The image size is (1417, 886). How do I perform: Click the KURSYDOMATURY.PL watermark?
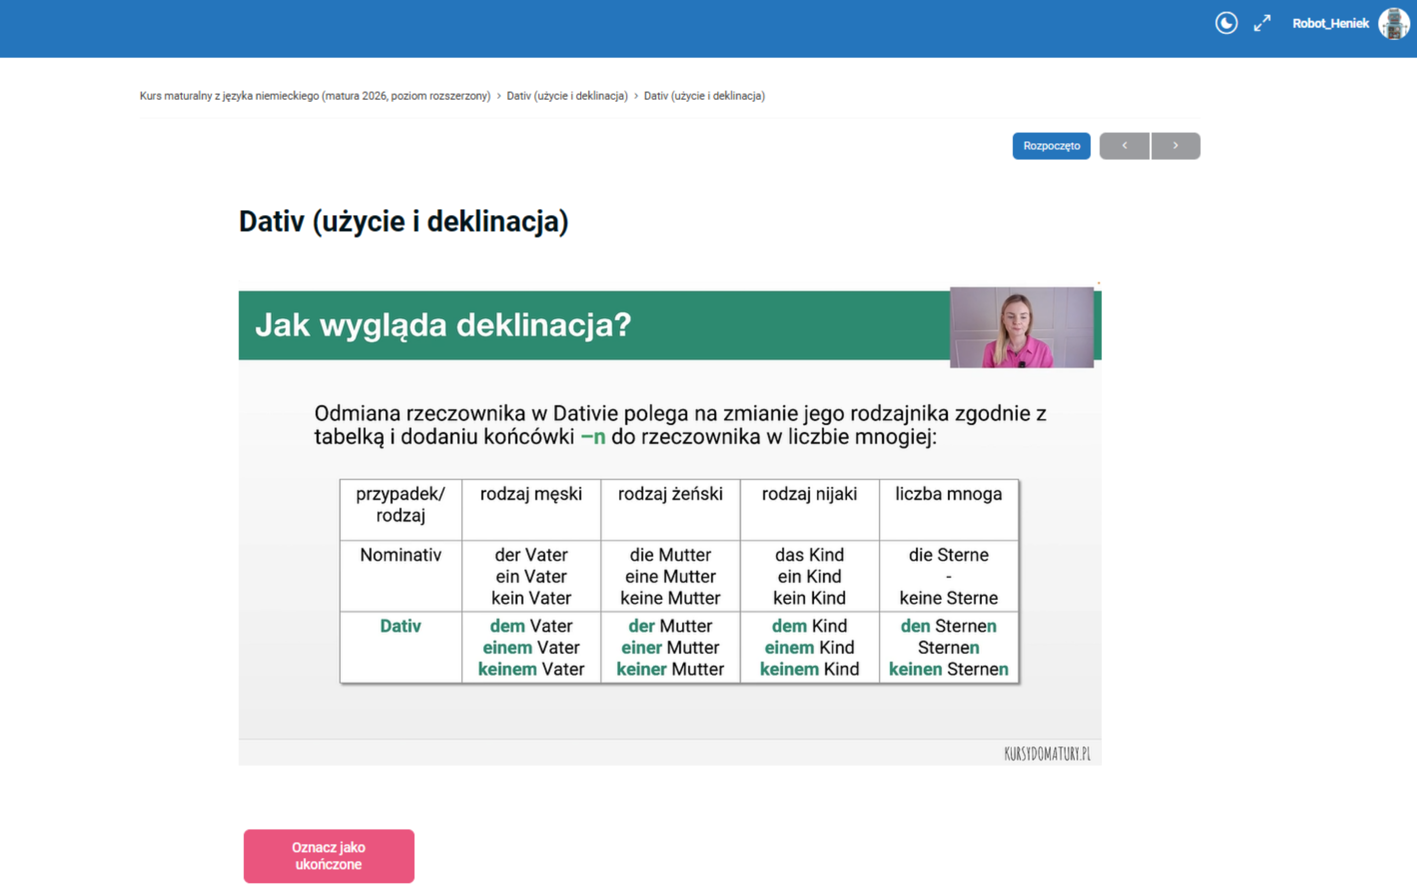point(1047,754)
